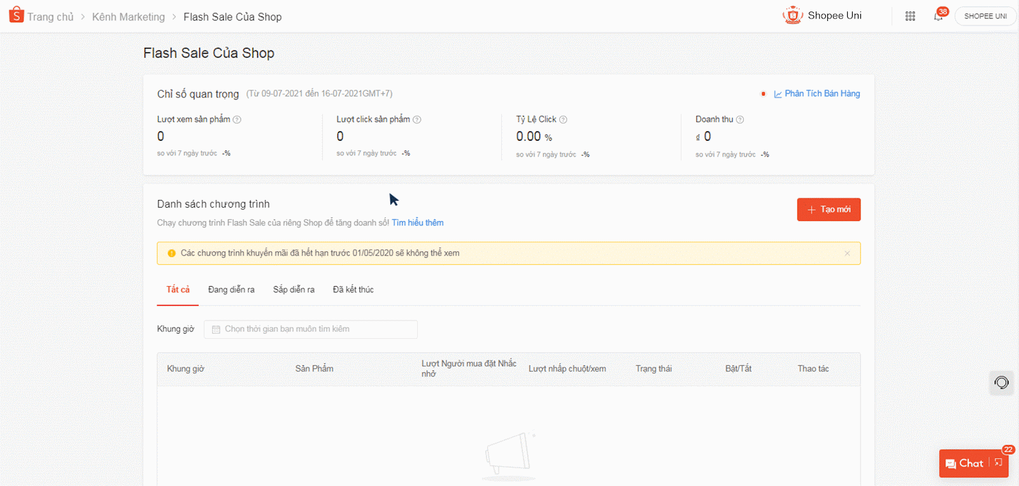This screenshot has width=1019, height=486.
Task: Click the Lượt nhấp chuột/xem column header
Action: coord(567,369)
